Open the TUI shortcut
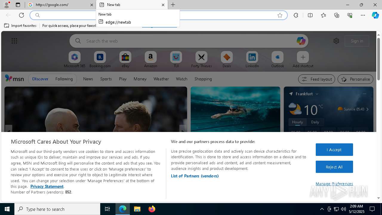Image resolution: width=382 pixels, height=215 pixels. click(176, 59)
